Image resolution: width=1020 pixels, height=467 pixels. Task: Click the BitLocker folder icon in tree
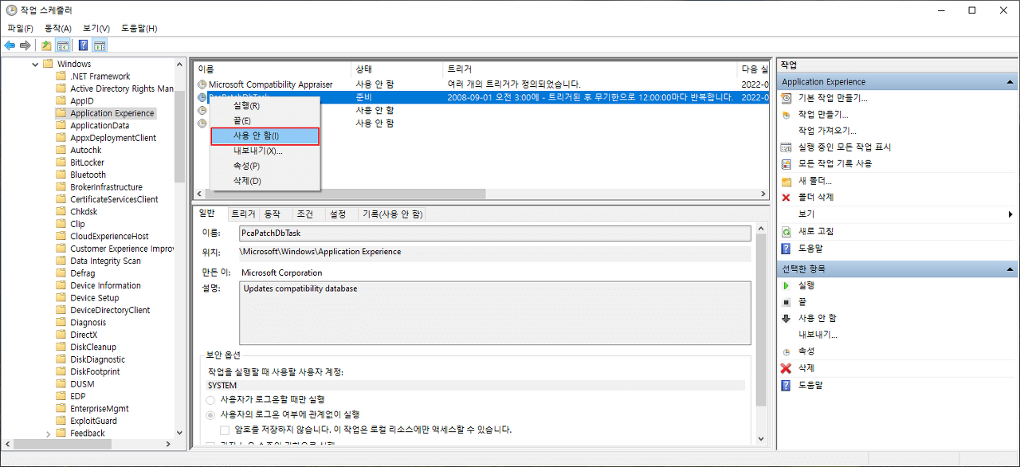(x=61, y=163)
